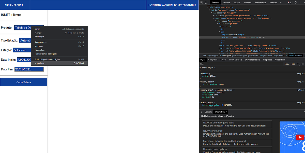The height and width of the screenshot is (153, 305).
Task: Click the text-transform: none value
Action: click(221, 84)
